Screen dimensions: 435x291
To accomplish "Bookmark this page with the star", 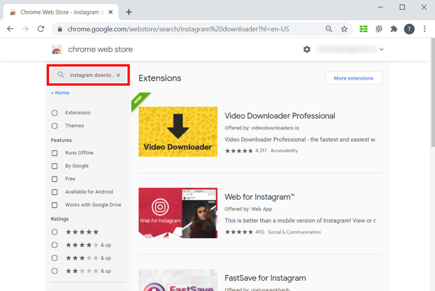I will (344, 29).
